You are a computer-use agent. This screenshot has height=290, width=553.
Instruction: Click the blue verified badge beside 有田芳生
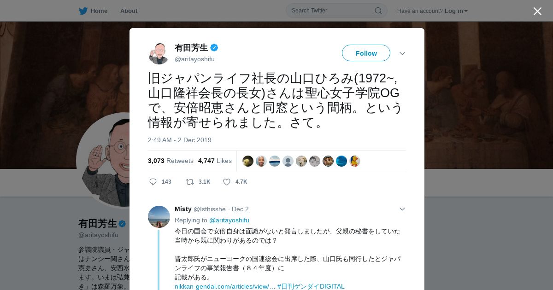(214, 47)
